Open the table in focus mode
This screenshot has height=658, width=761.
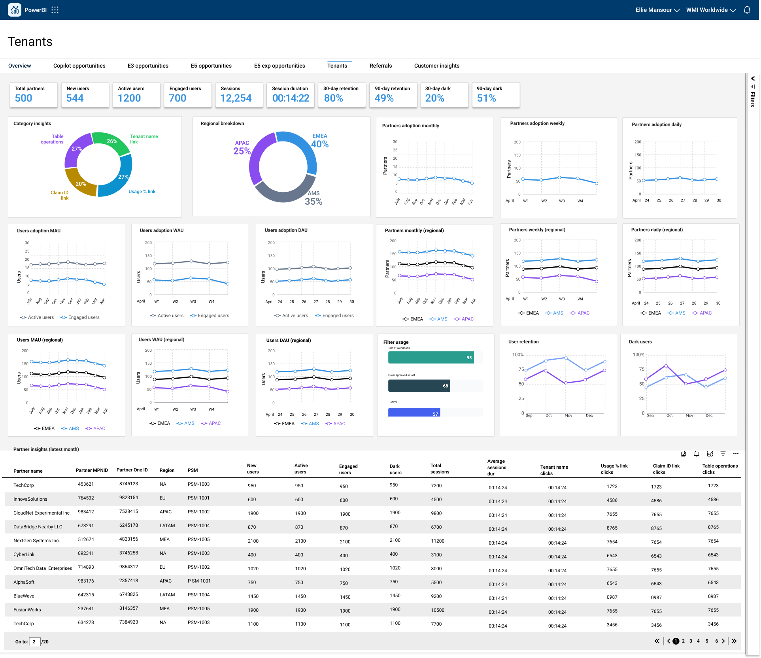coord(710,454)
